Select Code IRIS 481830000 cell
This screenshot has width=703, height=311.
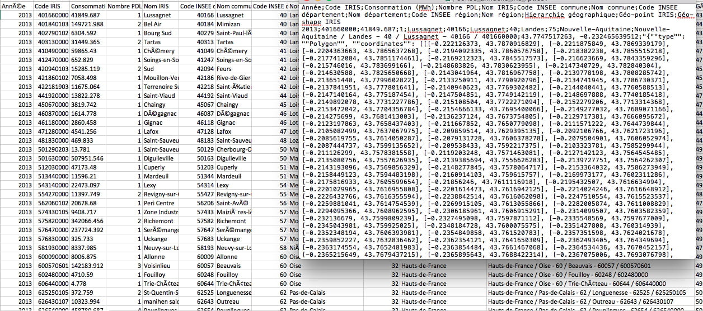point(51,140)
